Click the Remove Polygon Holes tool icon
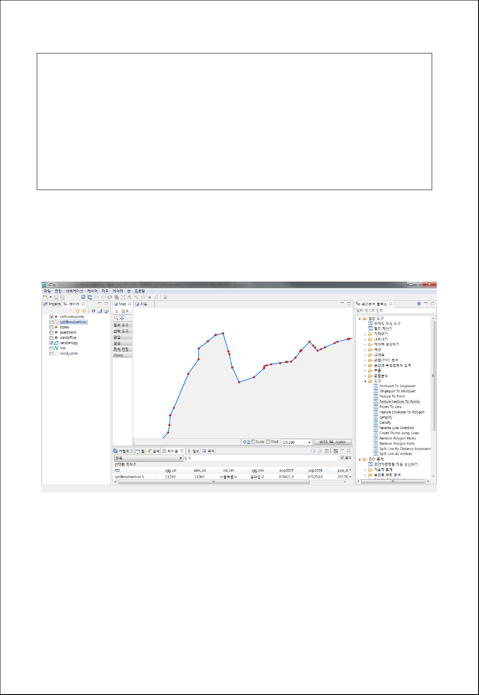The height and width of the screenshot is (695, 479). [x=376, y=438]
